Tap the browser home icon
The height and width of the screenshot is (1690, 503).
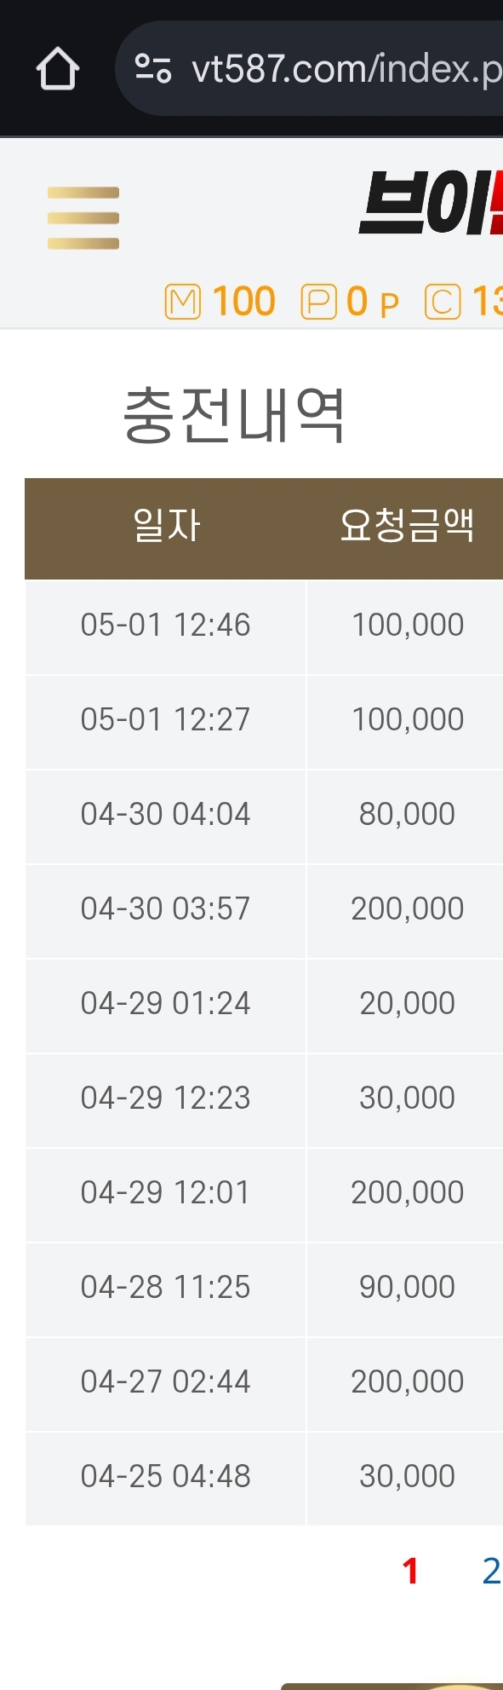58,69
